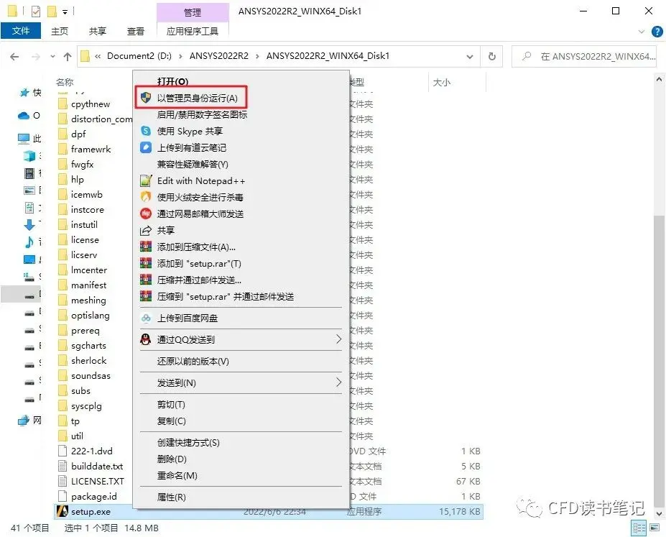This screenshot has width=666, height=537.
Task: Click the Skype icon in the context menu
Action: 146,131
